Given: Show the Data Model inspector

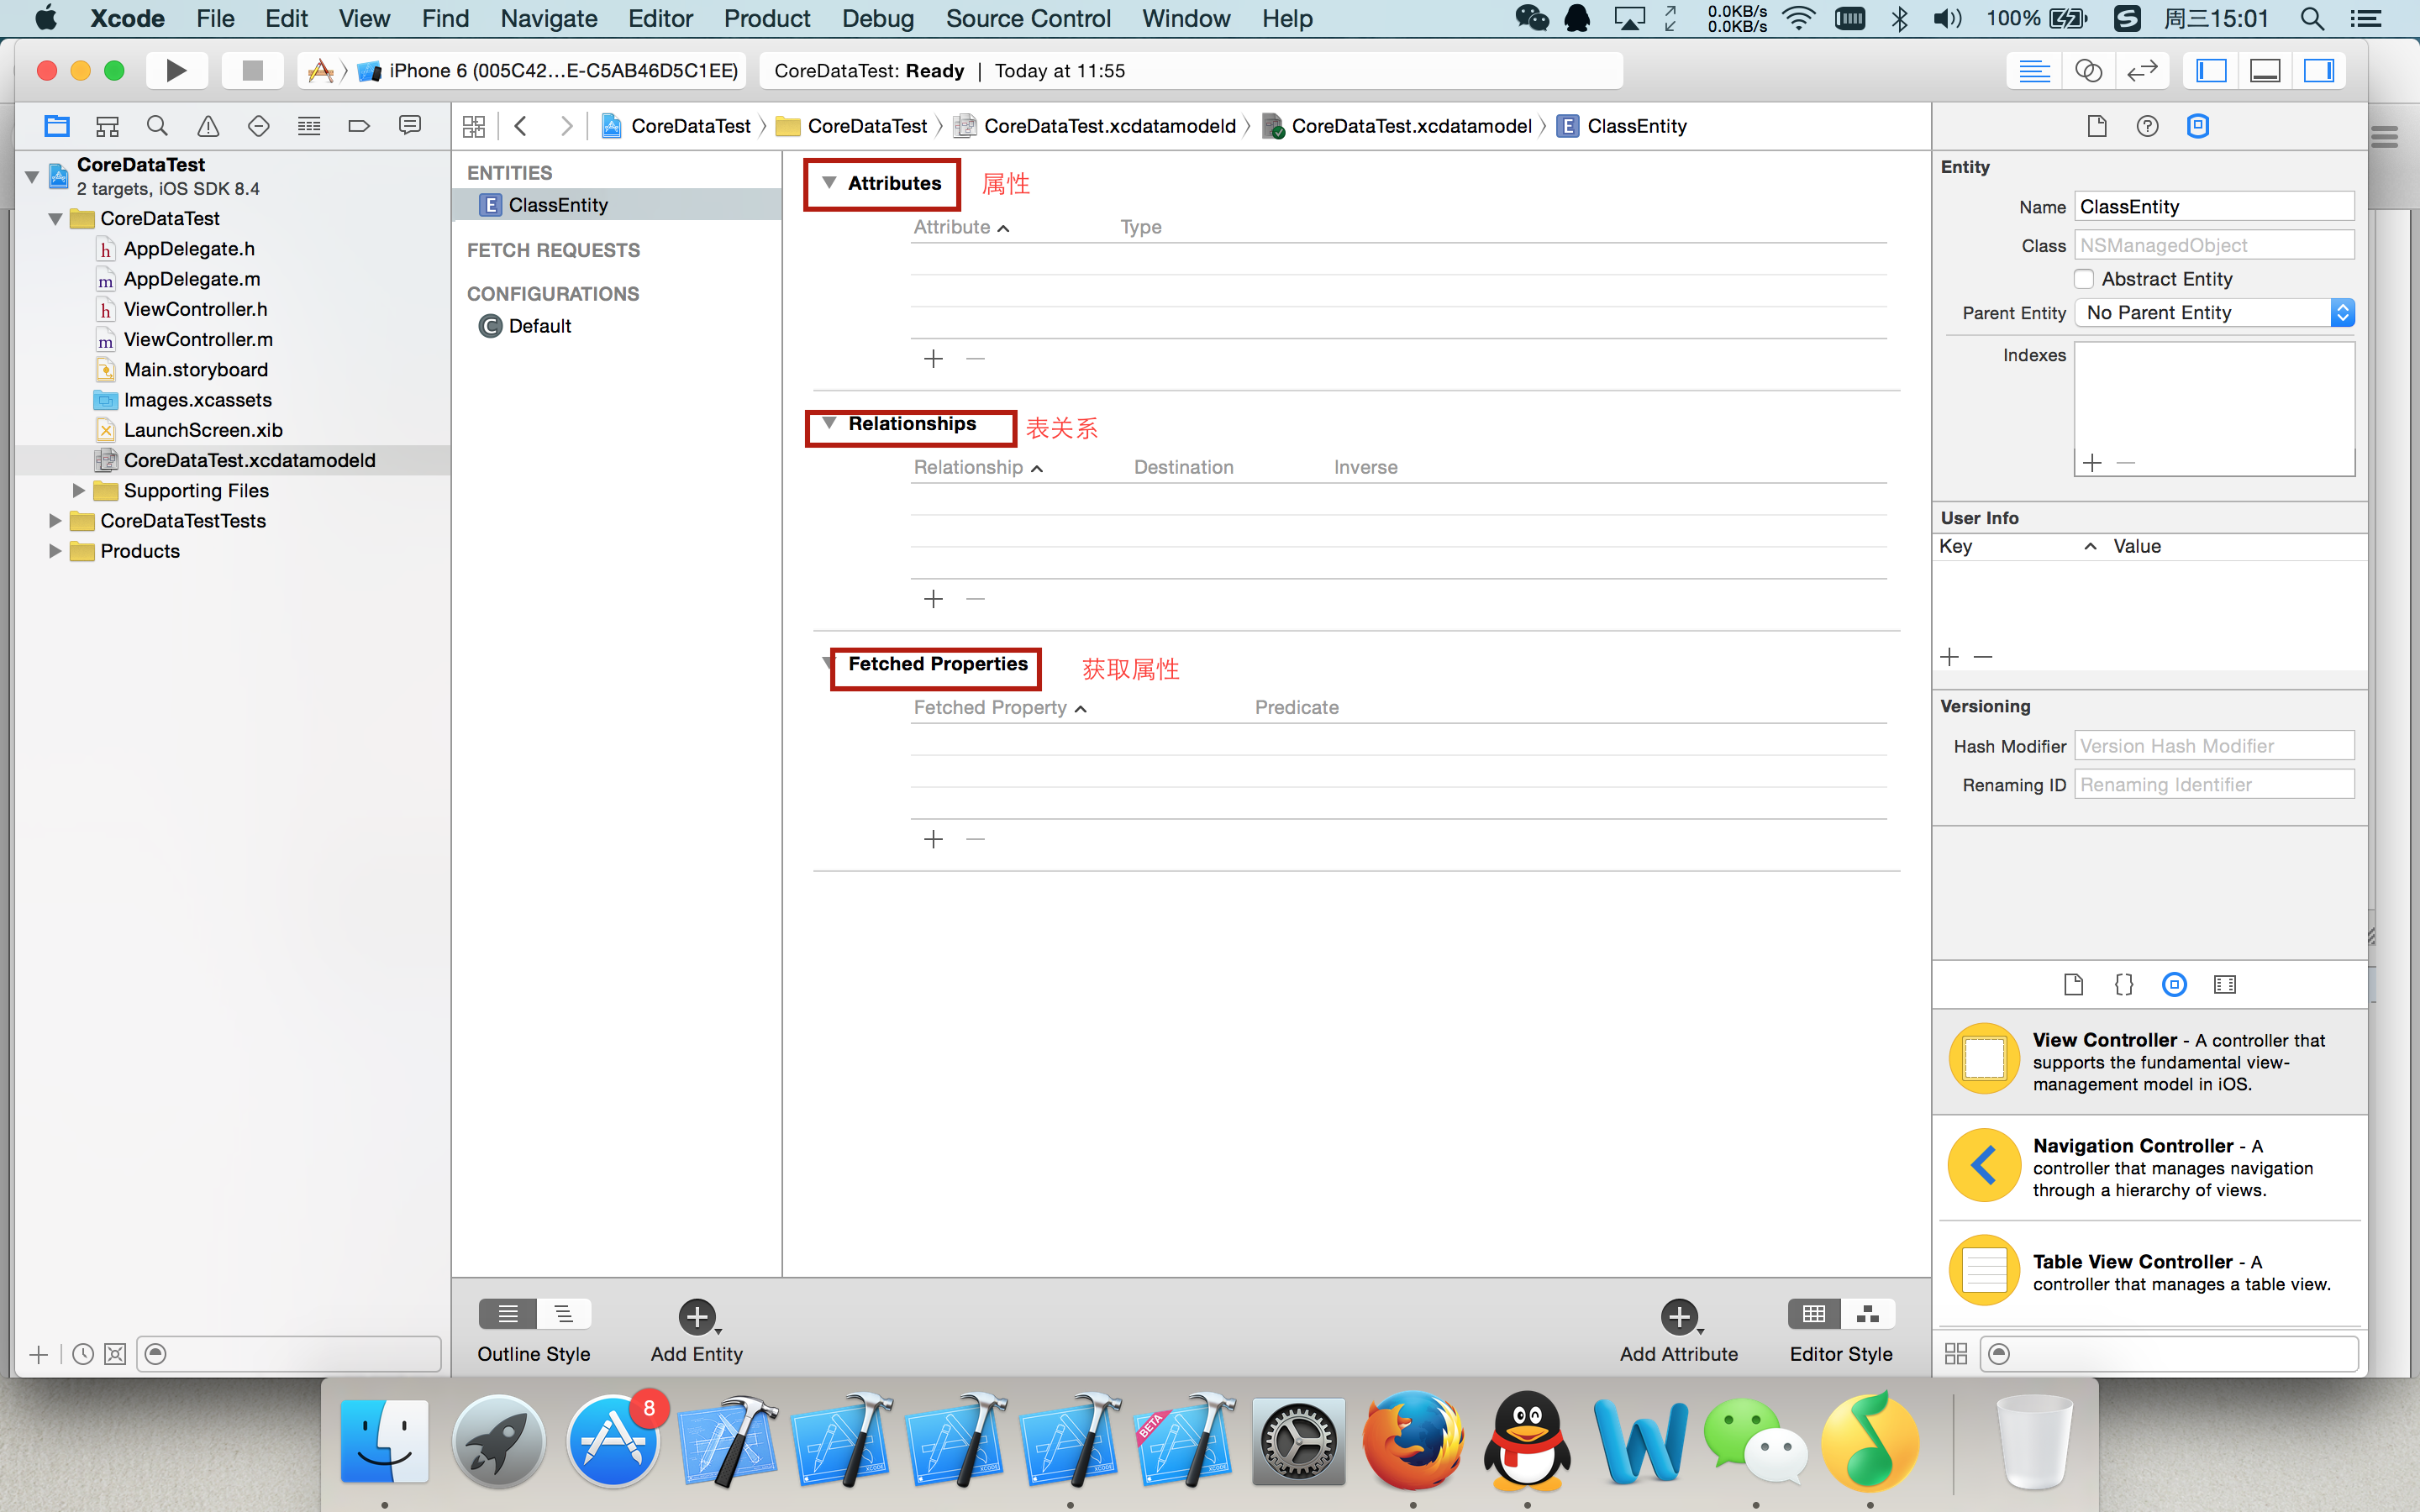Looking at the screenshot, I should tap(2198, 126).
